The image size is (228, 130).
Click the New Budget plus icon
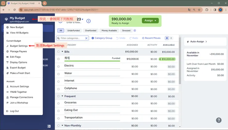(7, 27)
